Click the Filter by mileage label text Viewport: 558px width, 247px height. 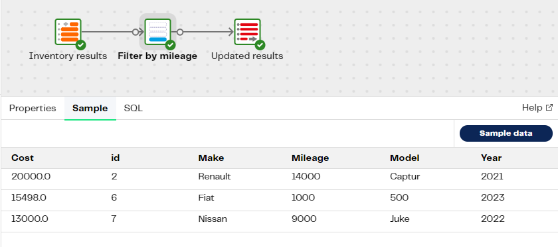coord(157,56)
